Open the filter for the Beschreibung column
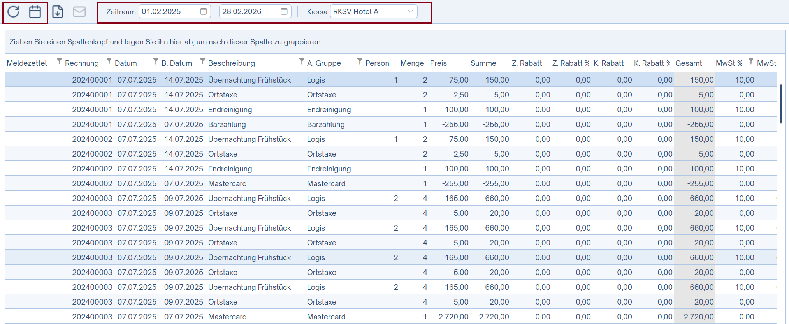789x324 pixels. (301, 61)
